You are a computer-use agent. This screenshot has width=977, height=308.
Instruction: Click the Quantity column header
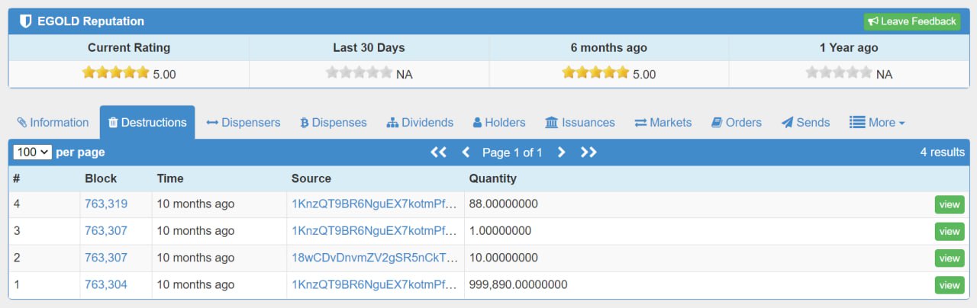[493, 178]
